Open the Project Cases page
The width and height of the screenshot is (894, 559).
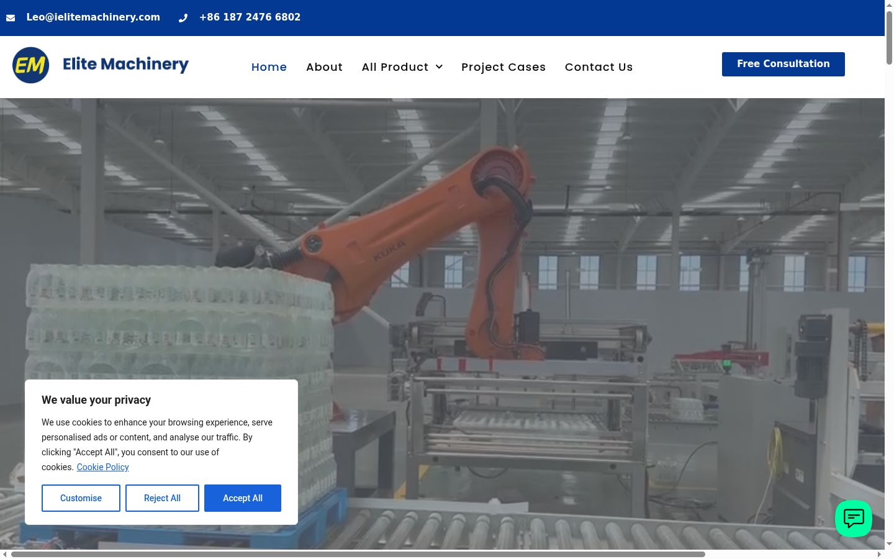[x=503, y=67]
